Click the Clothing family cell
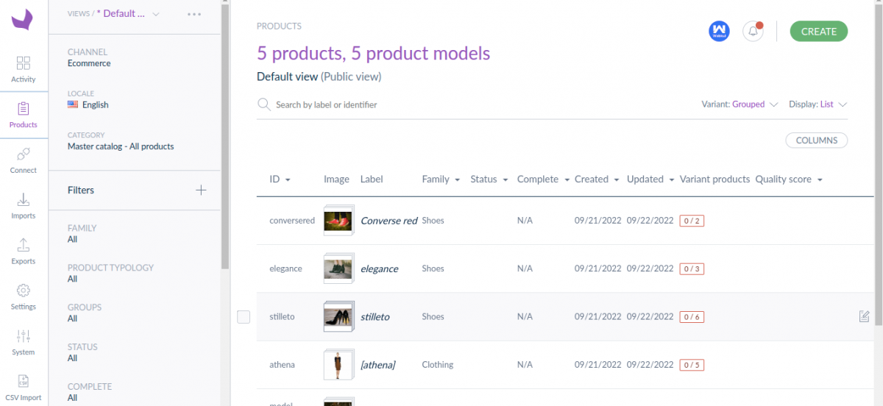This screenshot has height=406, width=883. pyautogui.click(x=438, y=365)
